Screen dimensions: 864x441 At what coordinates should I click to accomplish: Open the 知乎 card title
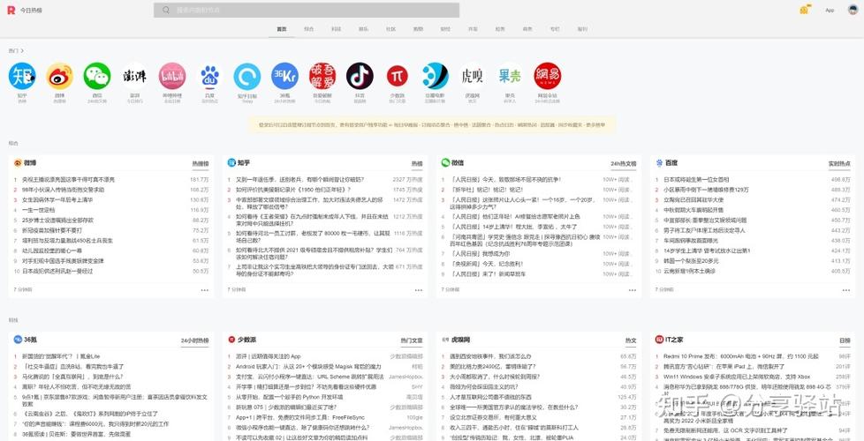pyautogui.click(x=244, y=163)
